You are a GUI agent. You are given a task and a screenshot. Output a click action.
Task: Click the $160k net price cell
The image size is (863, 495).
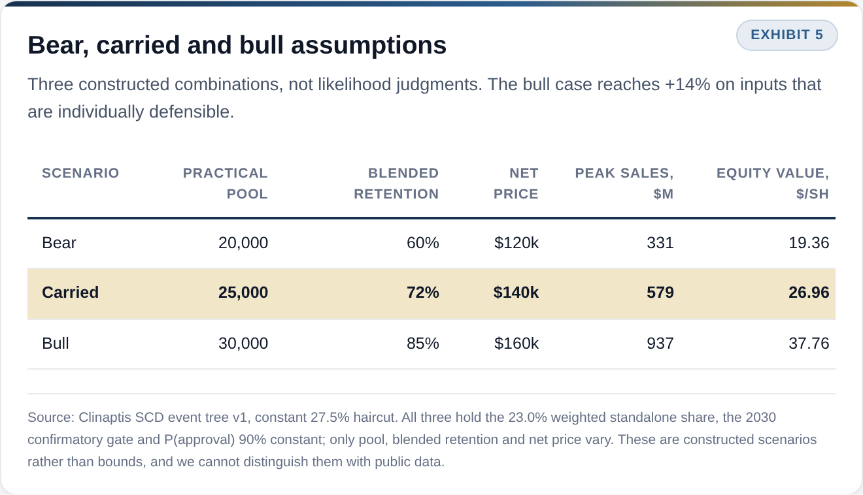(x=516, y=343)
